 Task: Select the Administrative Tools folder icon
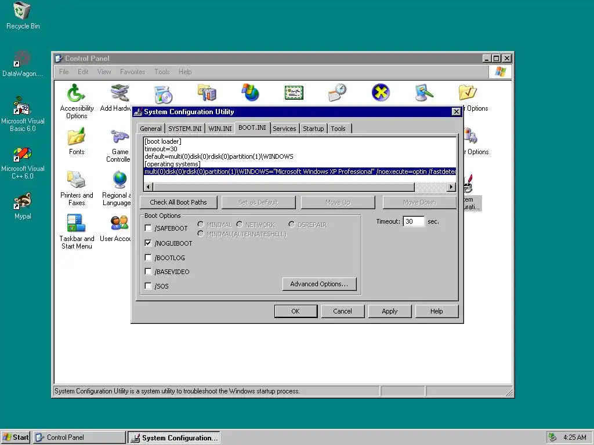pyautogui.click(x=207, y=93)
